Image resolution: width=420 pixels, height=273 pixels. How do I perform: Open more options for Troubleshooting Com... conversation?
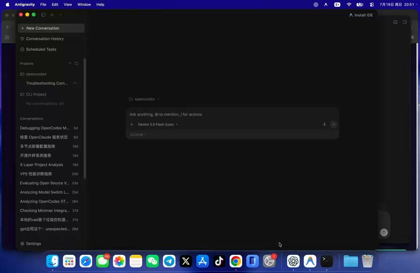(x=75, y=83)
